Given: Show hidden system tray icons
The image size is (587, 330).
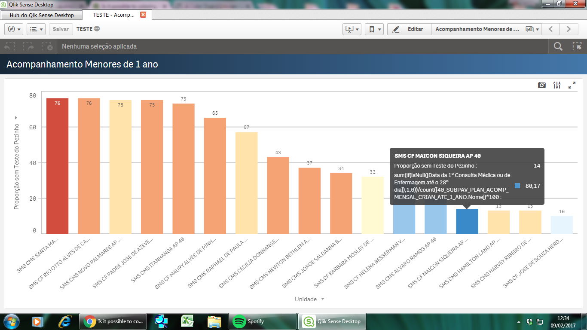Looking at the screenshot, I should pyautogui.click(x=519, y=322).
